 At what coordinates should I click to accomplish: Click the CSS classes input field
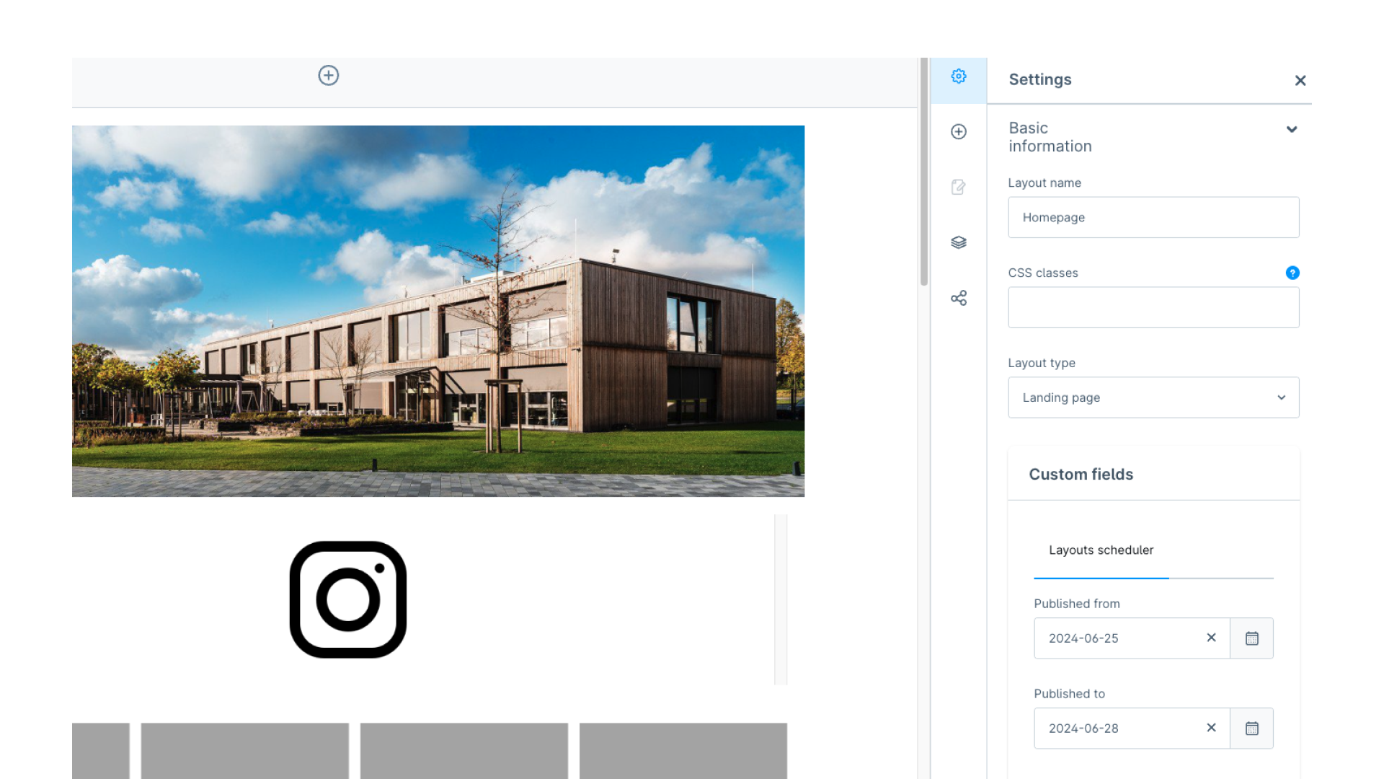pyautogui.click(x=1153, y=307)
